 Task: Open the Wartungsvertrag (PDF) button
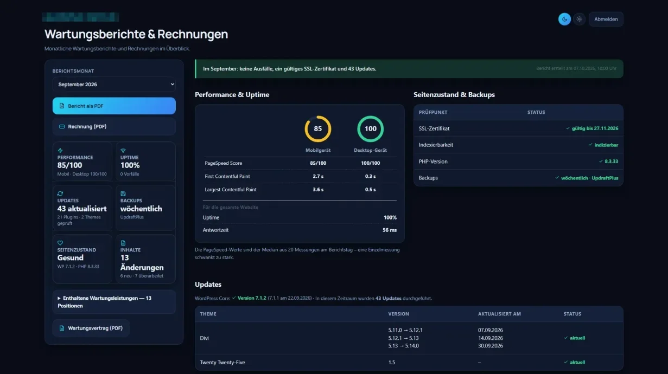pos(91,328)
